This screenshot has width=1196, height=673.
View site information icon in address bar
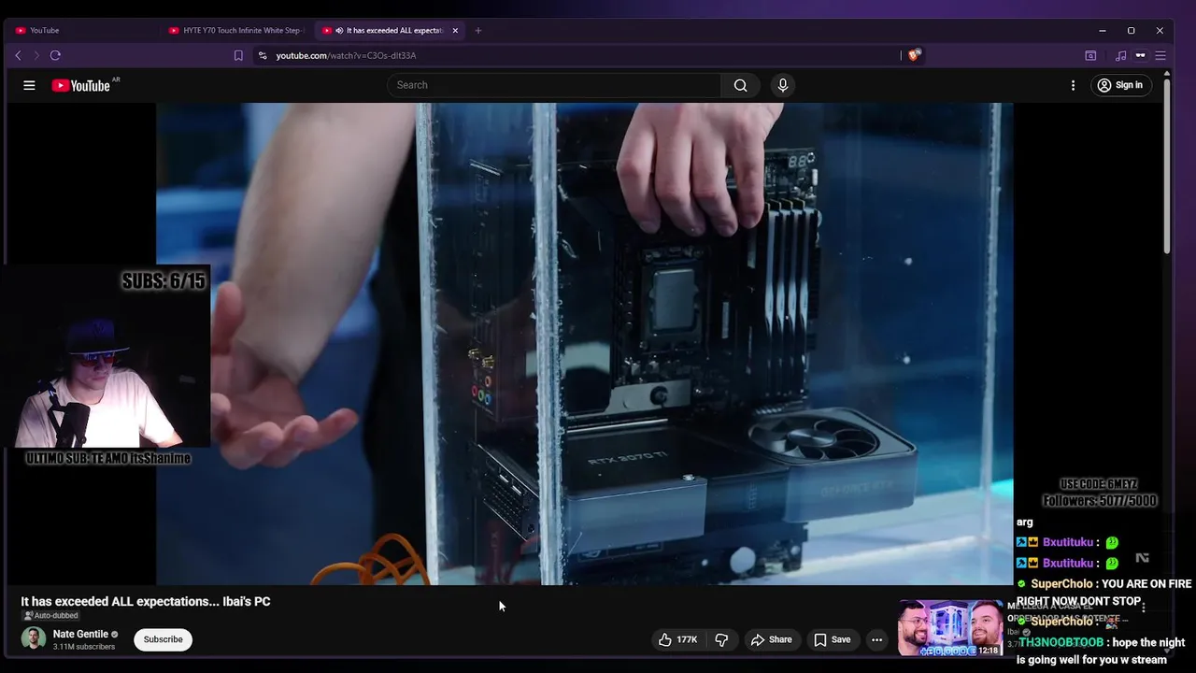(263, 56)
